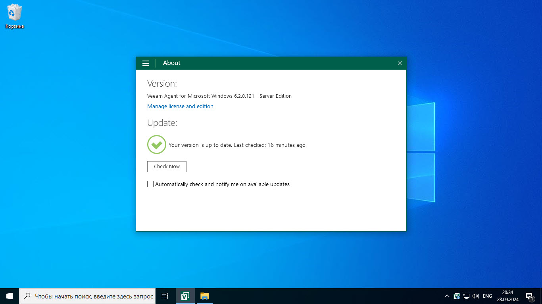Open the Windows Start menu

tap(10, 296)
